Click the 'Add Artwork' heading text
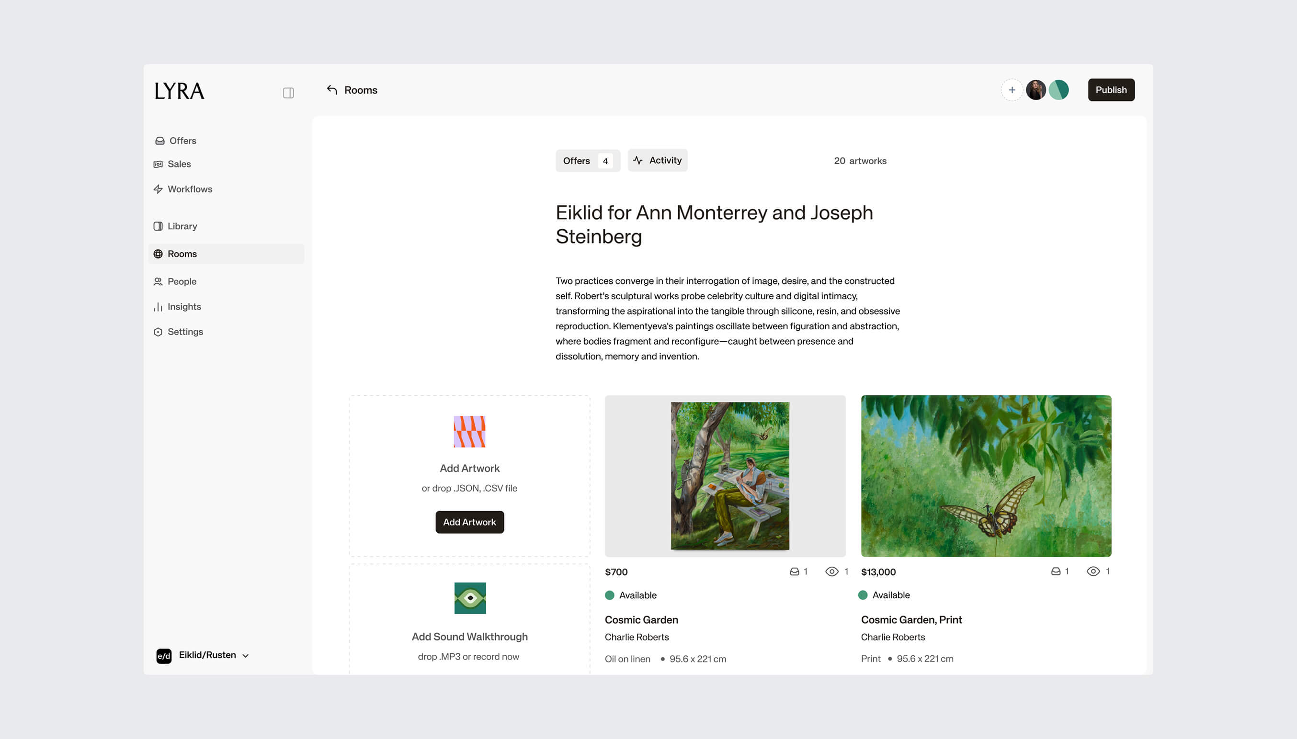The image size is (1297, 739). click(469, 469)
